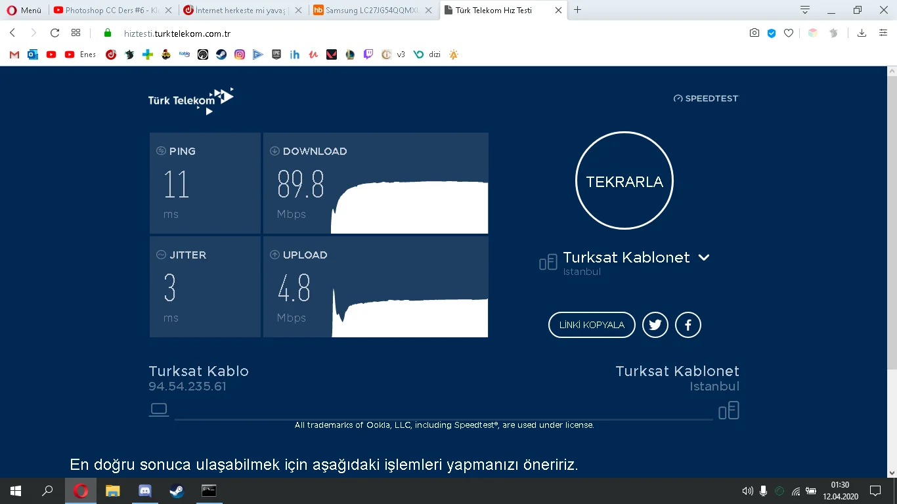The height and width of the screenshot is (504, 897).
Task: Open the Instagram bookmark on the bookmarks bar
Action: coord(240,54)
